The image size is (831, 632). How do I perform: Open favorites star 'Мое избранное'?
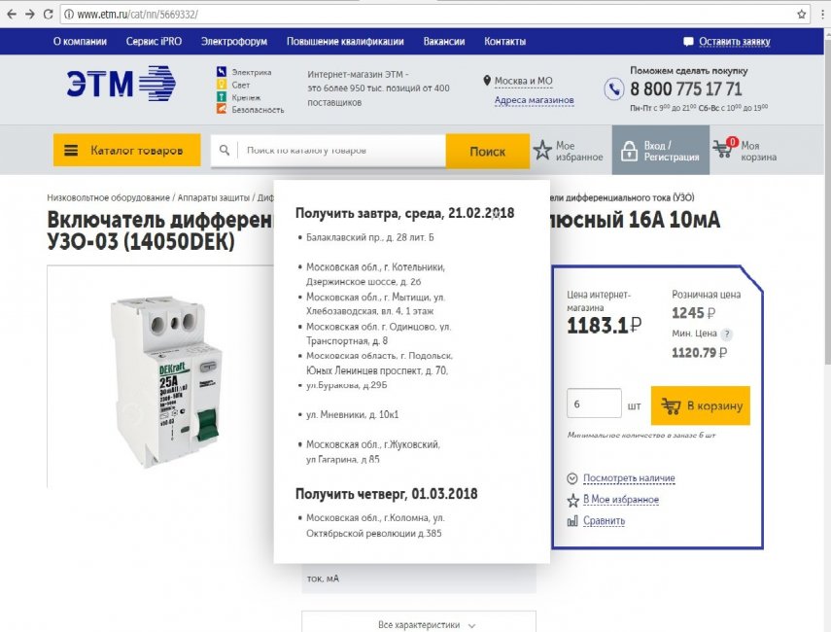click(x=542, y=151)
